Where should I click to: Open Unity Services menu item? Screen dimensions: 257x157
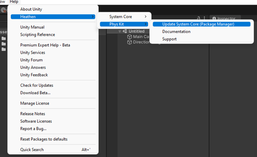[33, 52]
